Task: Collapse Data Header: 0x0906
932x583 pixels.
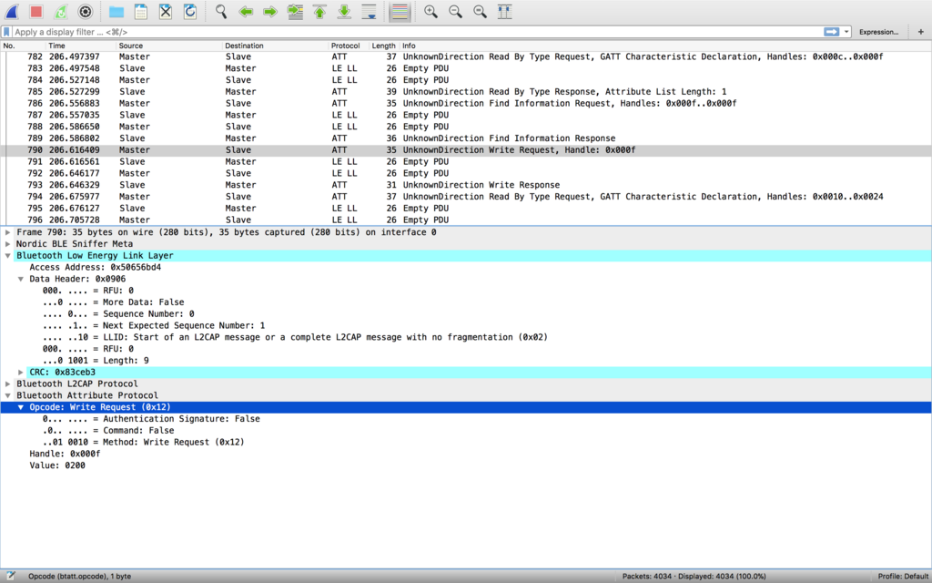Action: [x=21, y=279]
